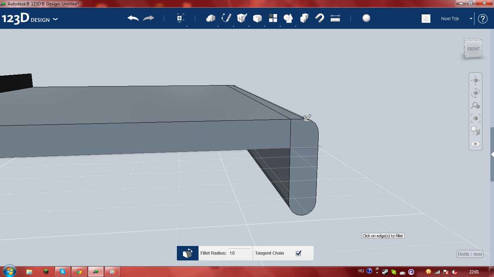This screenshot has width=494, height=277.
Task: Open the Material sphere tool
Action: tap(366, 18)
